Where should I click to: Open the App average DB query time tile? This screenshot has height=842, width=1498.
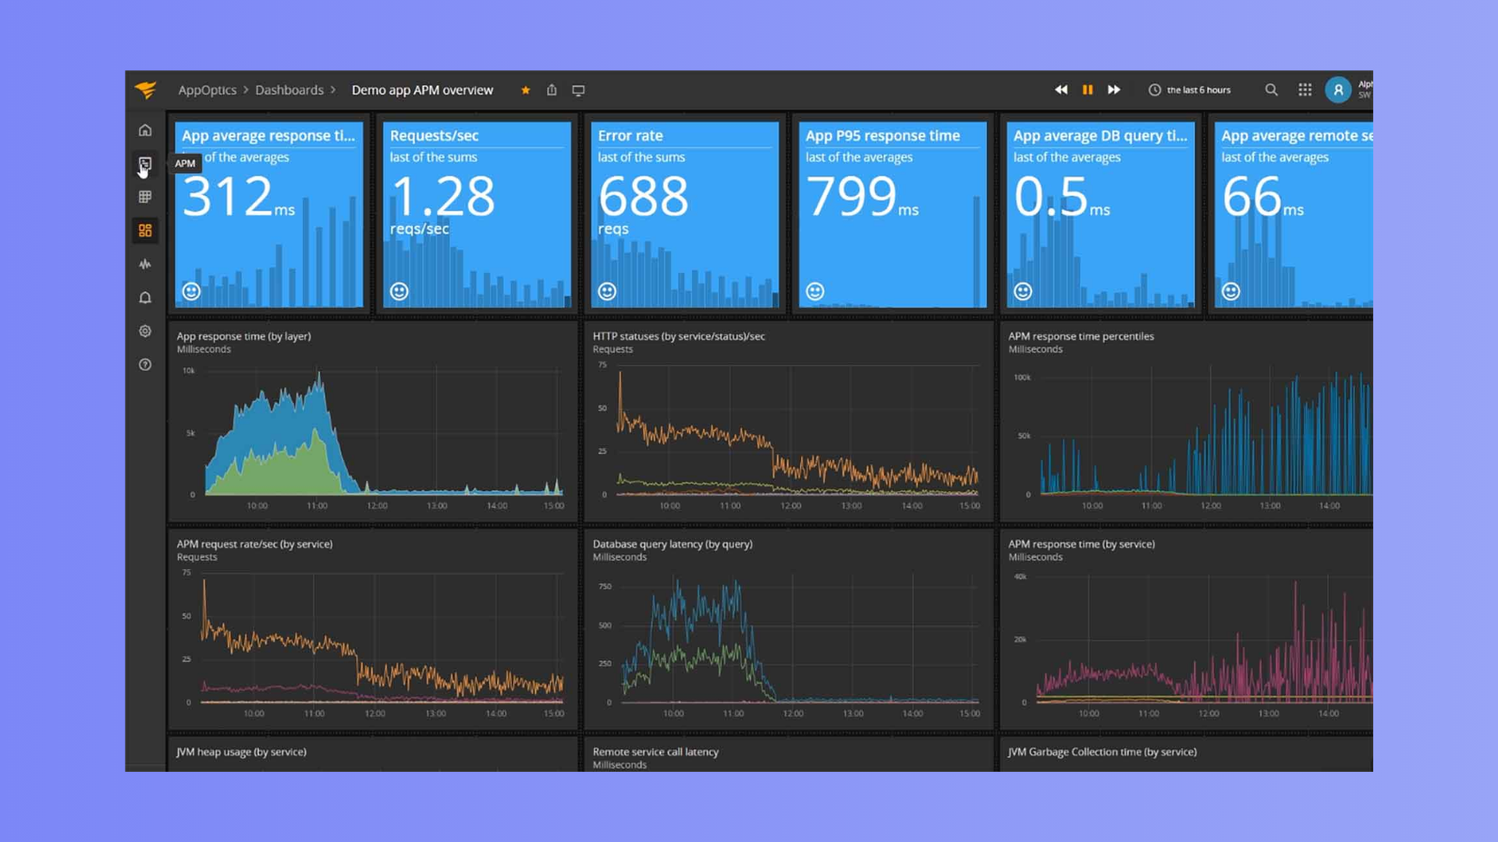[1101, 214]
